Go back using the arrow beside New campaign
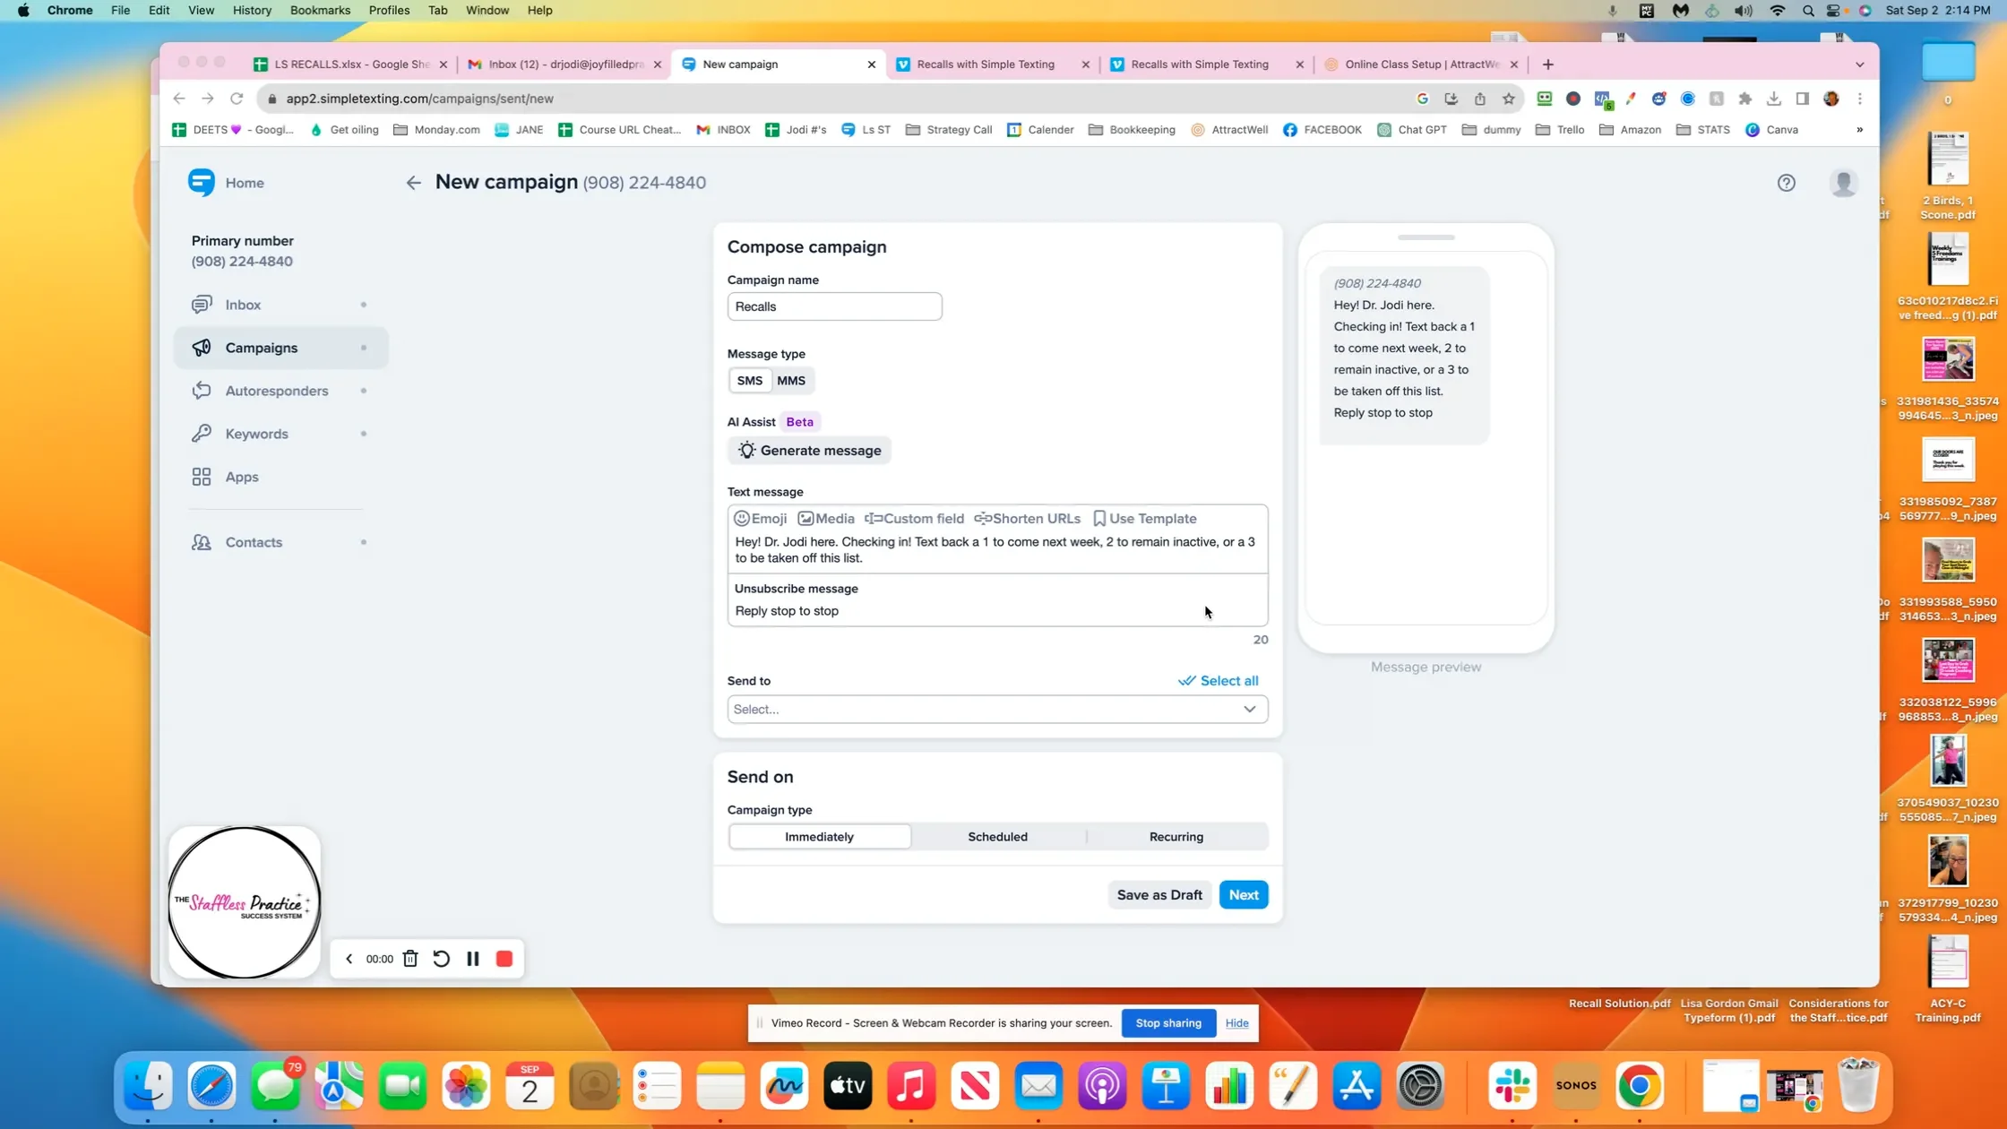Image resolution: width=2007 pixels, height=1129 pixels. point(413,183)
